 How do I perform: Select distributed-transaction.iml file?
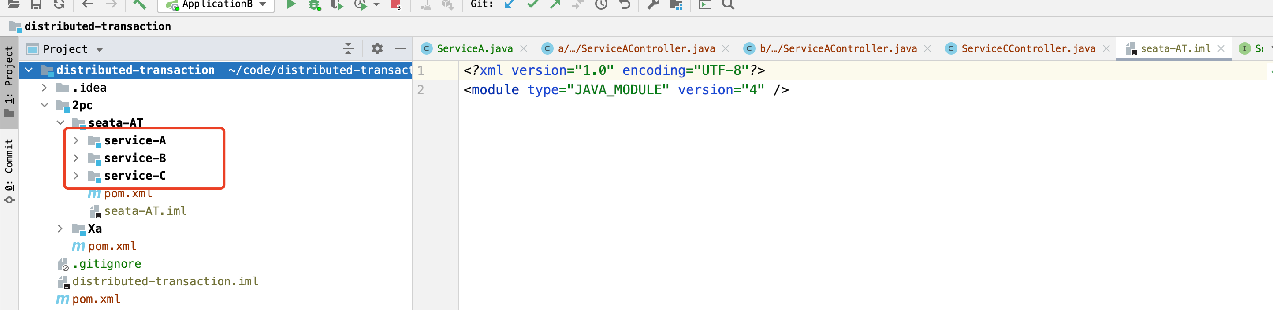165,281
